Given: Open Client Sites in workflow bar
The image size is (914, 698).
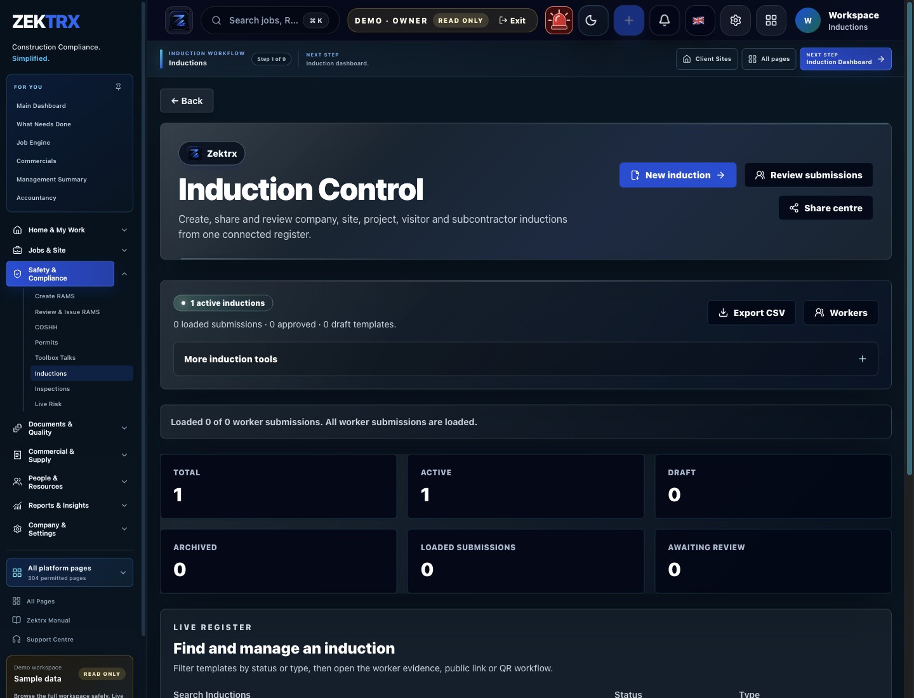Looking at the screenshot, I should (x=707, y=59).
